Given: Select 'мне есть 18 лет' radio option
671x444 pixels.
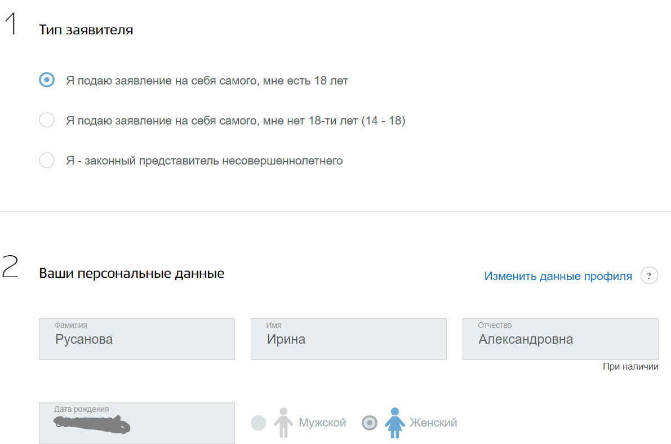Looking at the screenshot, I should click(47, 80).
